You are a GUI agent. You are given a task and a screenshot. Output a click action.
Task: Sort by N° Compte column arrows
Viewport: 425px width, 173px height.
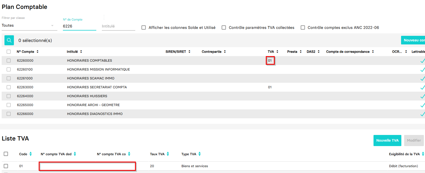click(x=37, y=52)
